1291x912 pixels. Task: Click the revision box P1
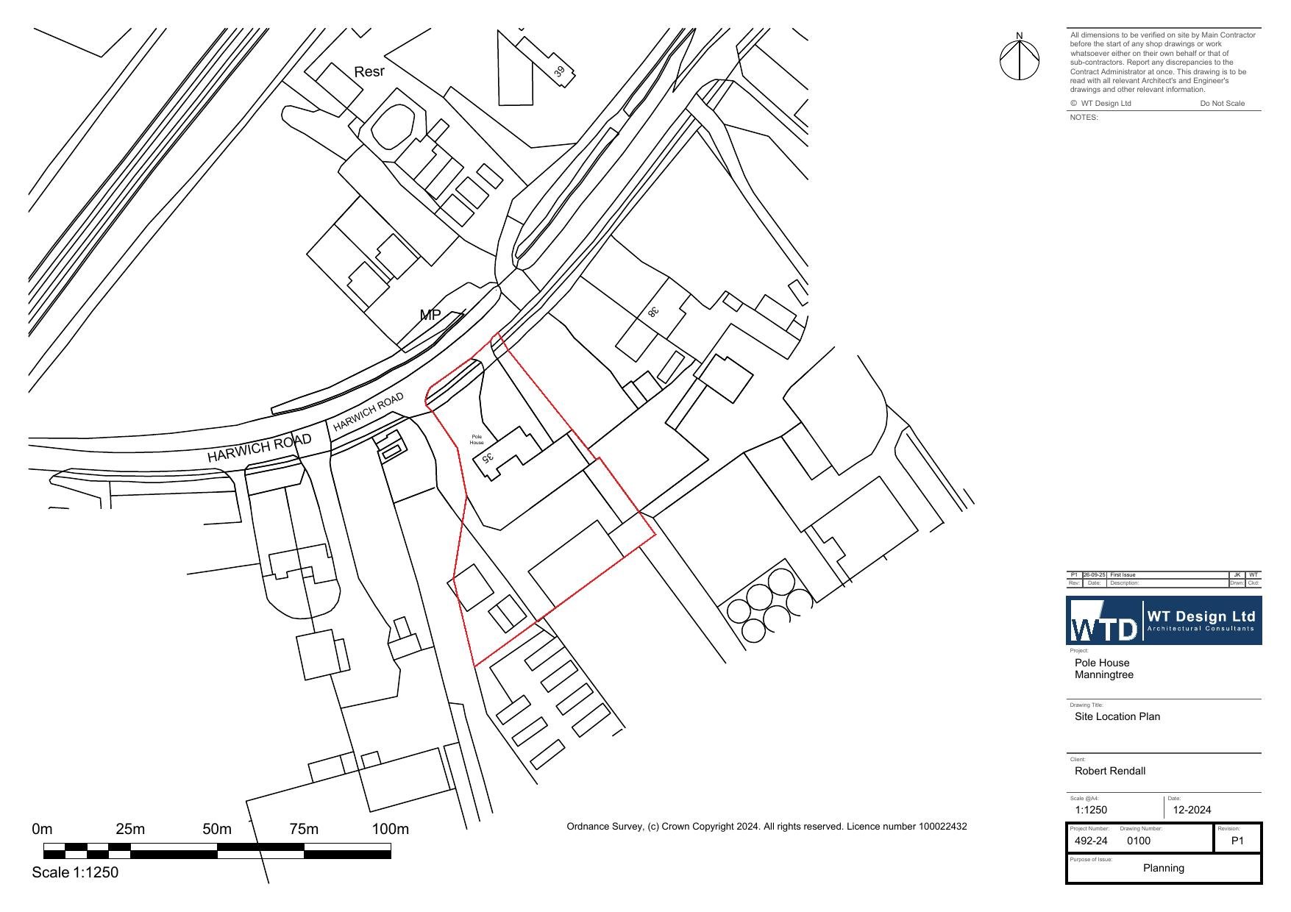(1237, 840)
